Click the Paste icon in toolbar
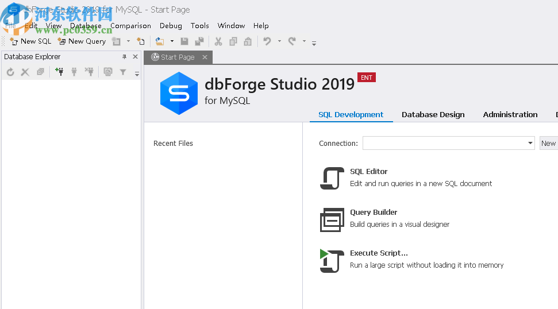Image resolution: width=558 pixels, height=309 pixels. [x=248, y=41]
